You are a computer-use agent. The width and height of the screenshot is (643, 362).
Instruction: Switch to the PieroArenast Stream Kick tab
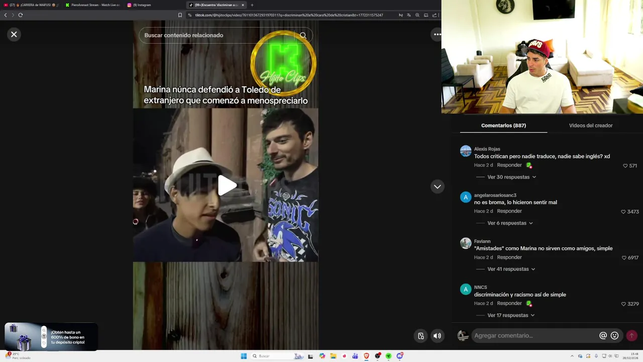(93, 5)
